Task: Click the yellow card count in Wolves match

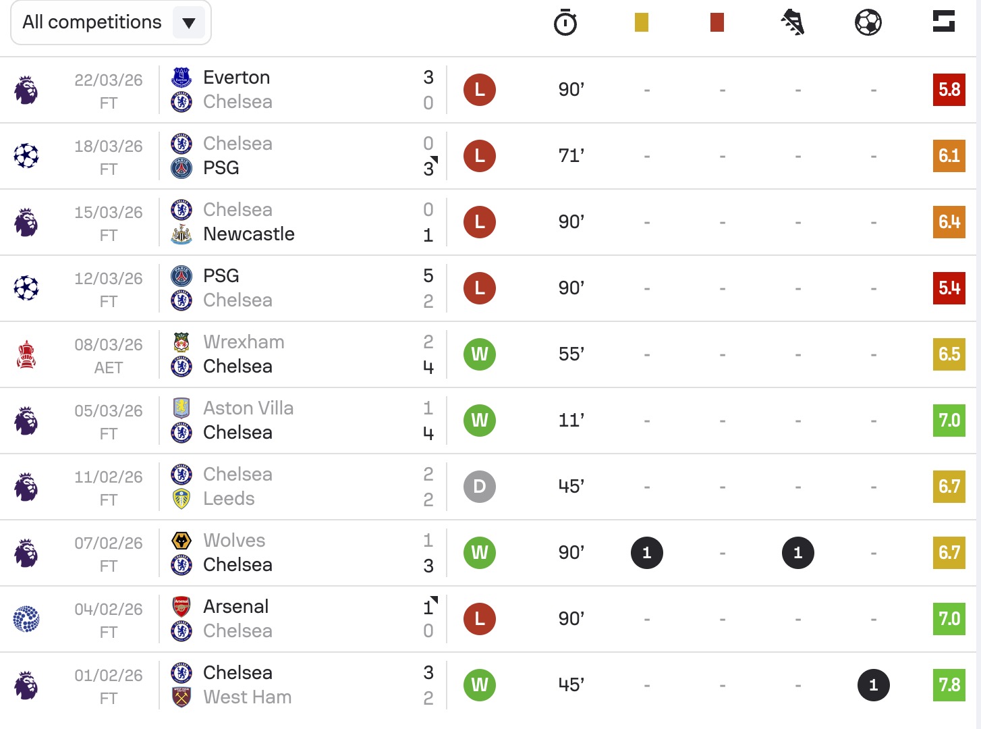Action: [647, 553]
